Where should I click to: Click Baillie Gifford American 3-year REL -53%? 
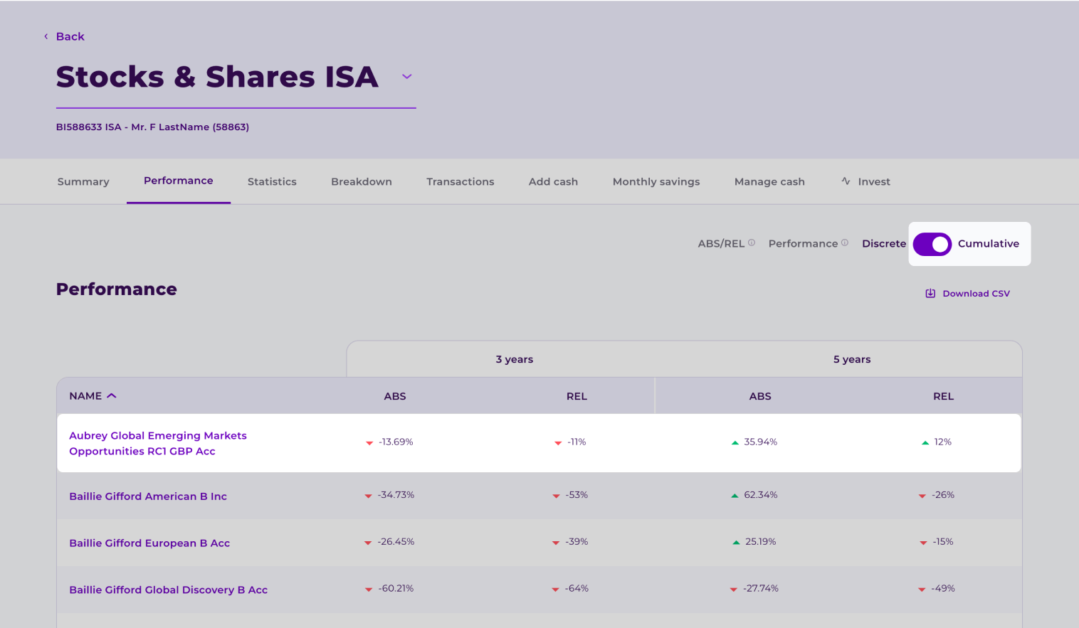[x=577, y=495]
